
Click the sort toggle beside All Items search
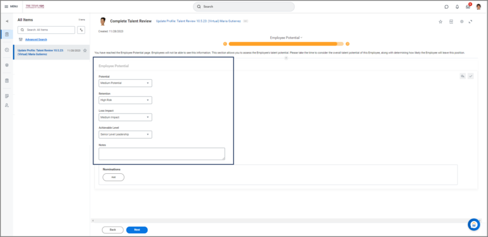coord(81,30)
